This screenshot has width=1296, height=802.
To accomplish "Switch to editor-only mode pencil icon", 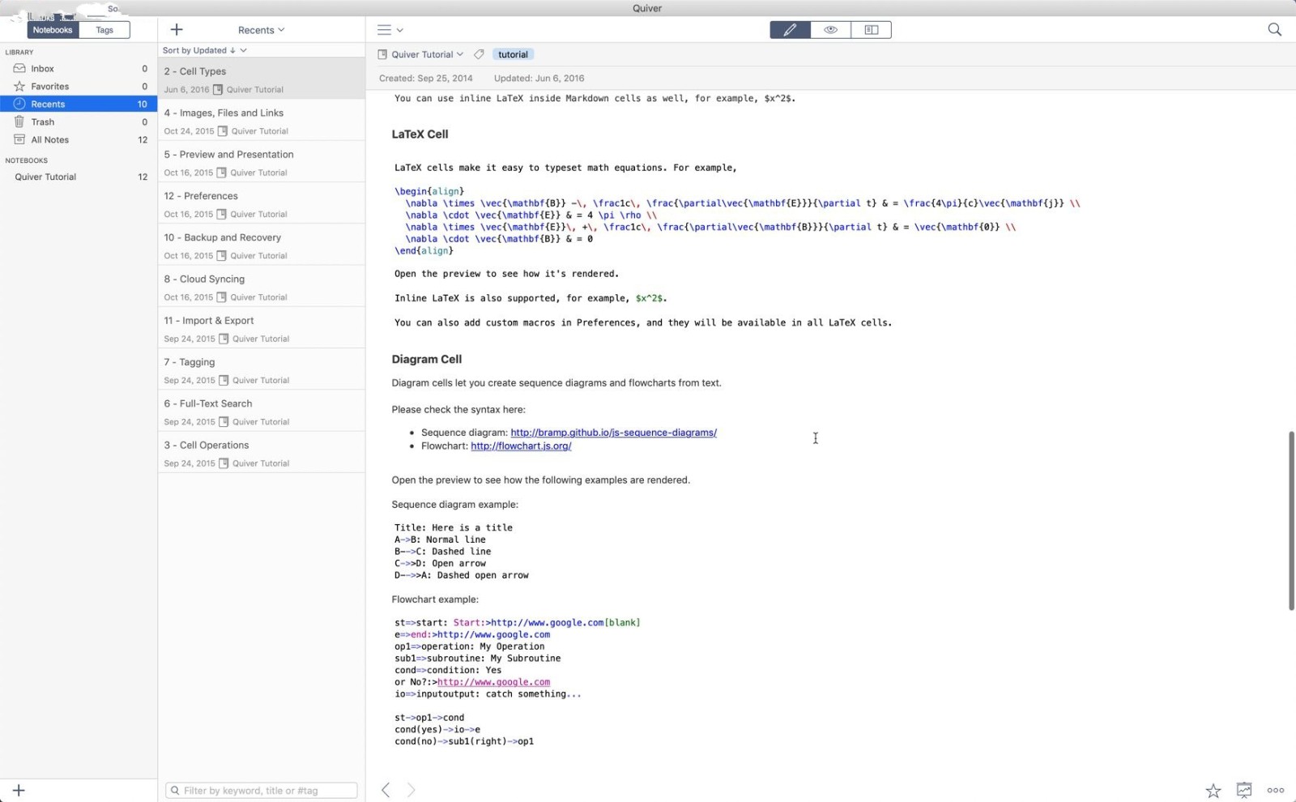I will point(790,30).
